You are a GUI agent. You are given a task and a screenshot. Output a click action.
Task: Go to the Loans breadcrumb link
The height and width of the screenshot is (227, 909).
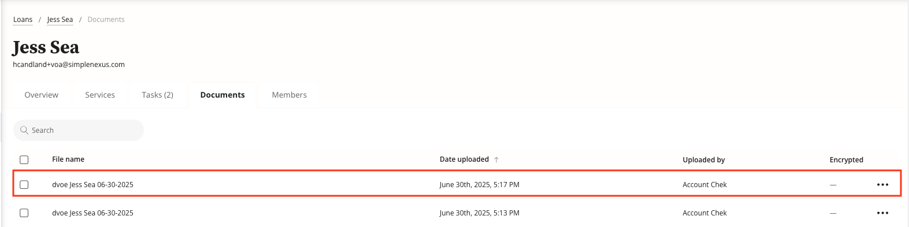pos(23,20)
